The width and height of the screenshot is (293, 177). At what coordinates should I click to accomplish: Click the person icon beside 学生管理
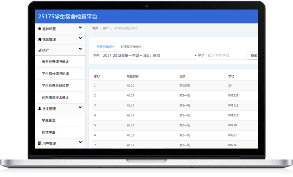[x=40, y=109]
